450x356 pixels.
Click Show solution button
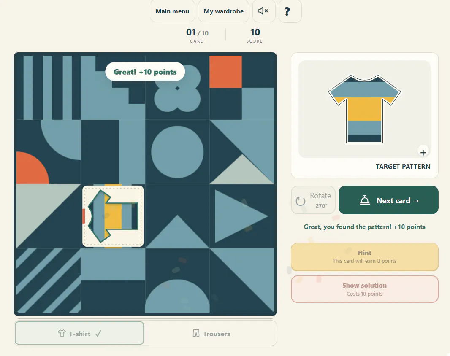pos(364,289)
